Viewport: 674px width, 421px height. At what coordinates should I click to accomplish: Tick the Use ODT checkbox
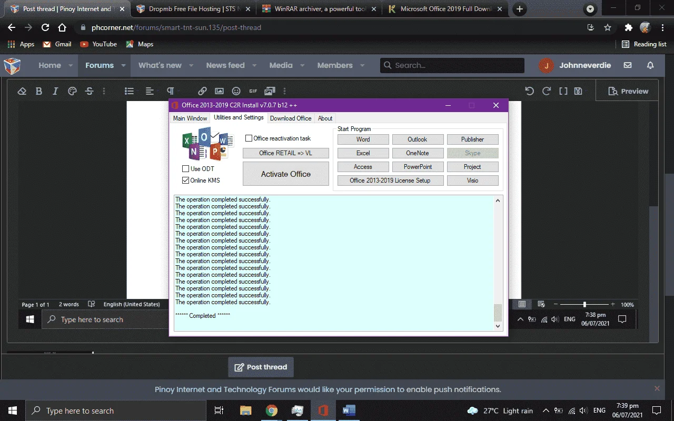click(x=185, y=169)
